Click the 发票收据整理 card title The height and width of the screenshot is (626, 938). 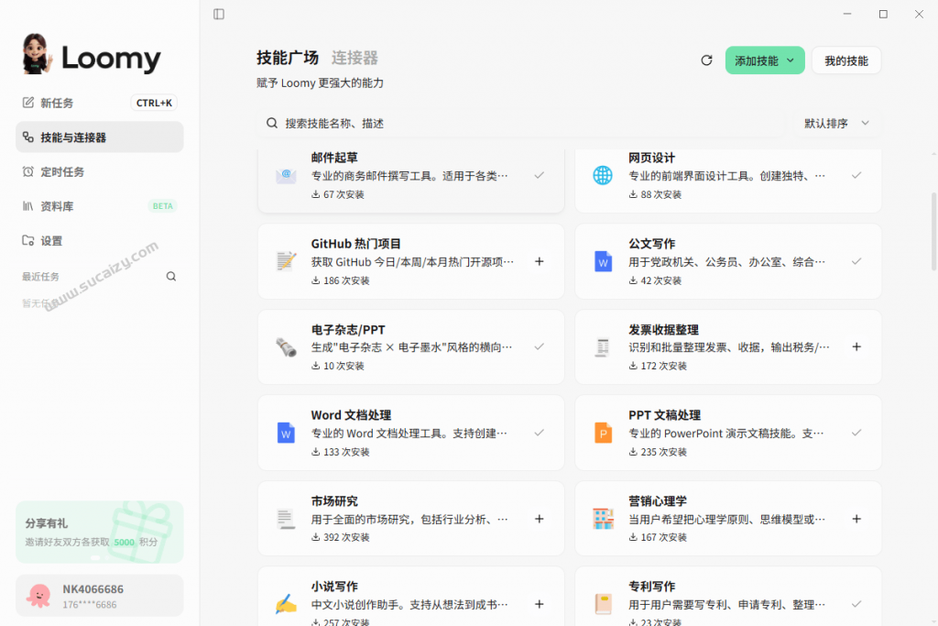click(663, 330)
